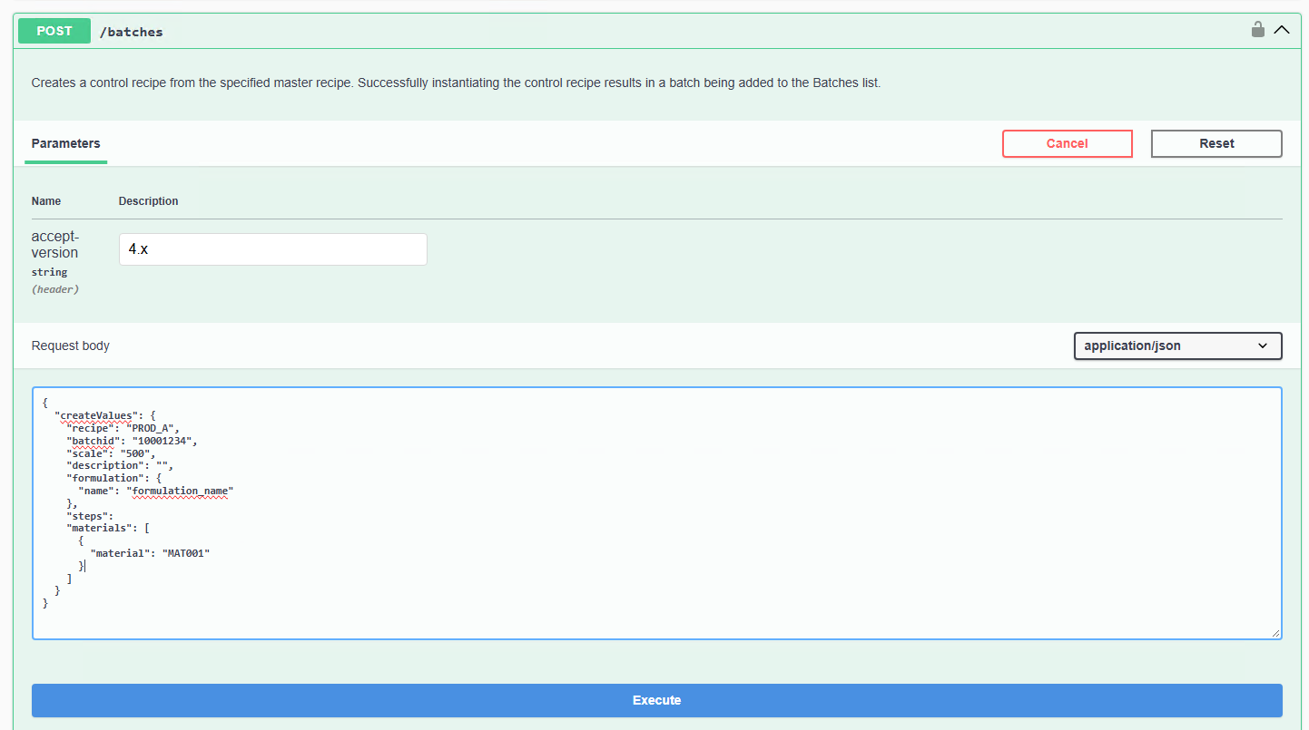This screenshot has height=730, width=1309.
Task: Click the "steps": line in JSON
Action: pyautogui.click(x=90, y=516)
